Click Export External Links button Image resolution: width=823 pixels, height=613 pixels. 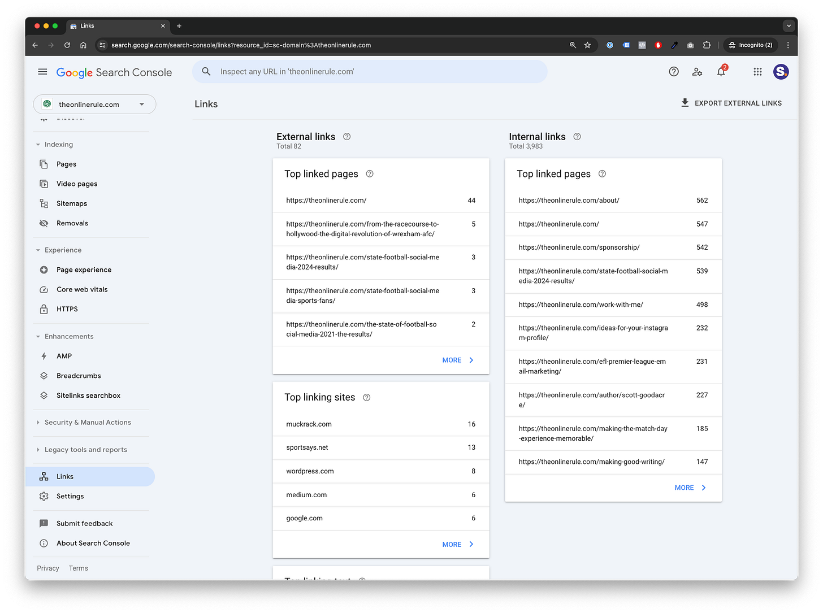[731, 103]
